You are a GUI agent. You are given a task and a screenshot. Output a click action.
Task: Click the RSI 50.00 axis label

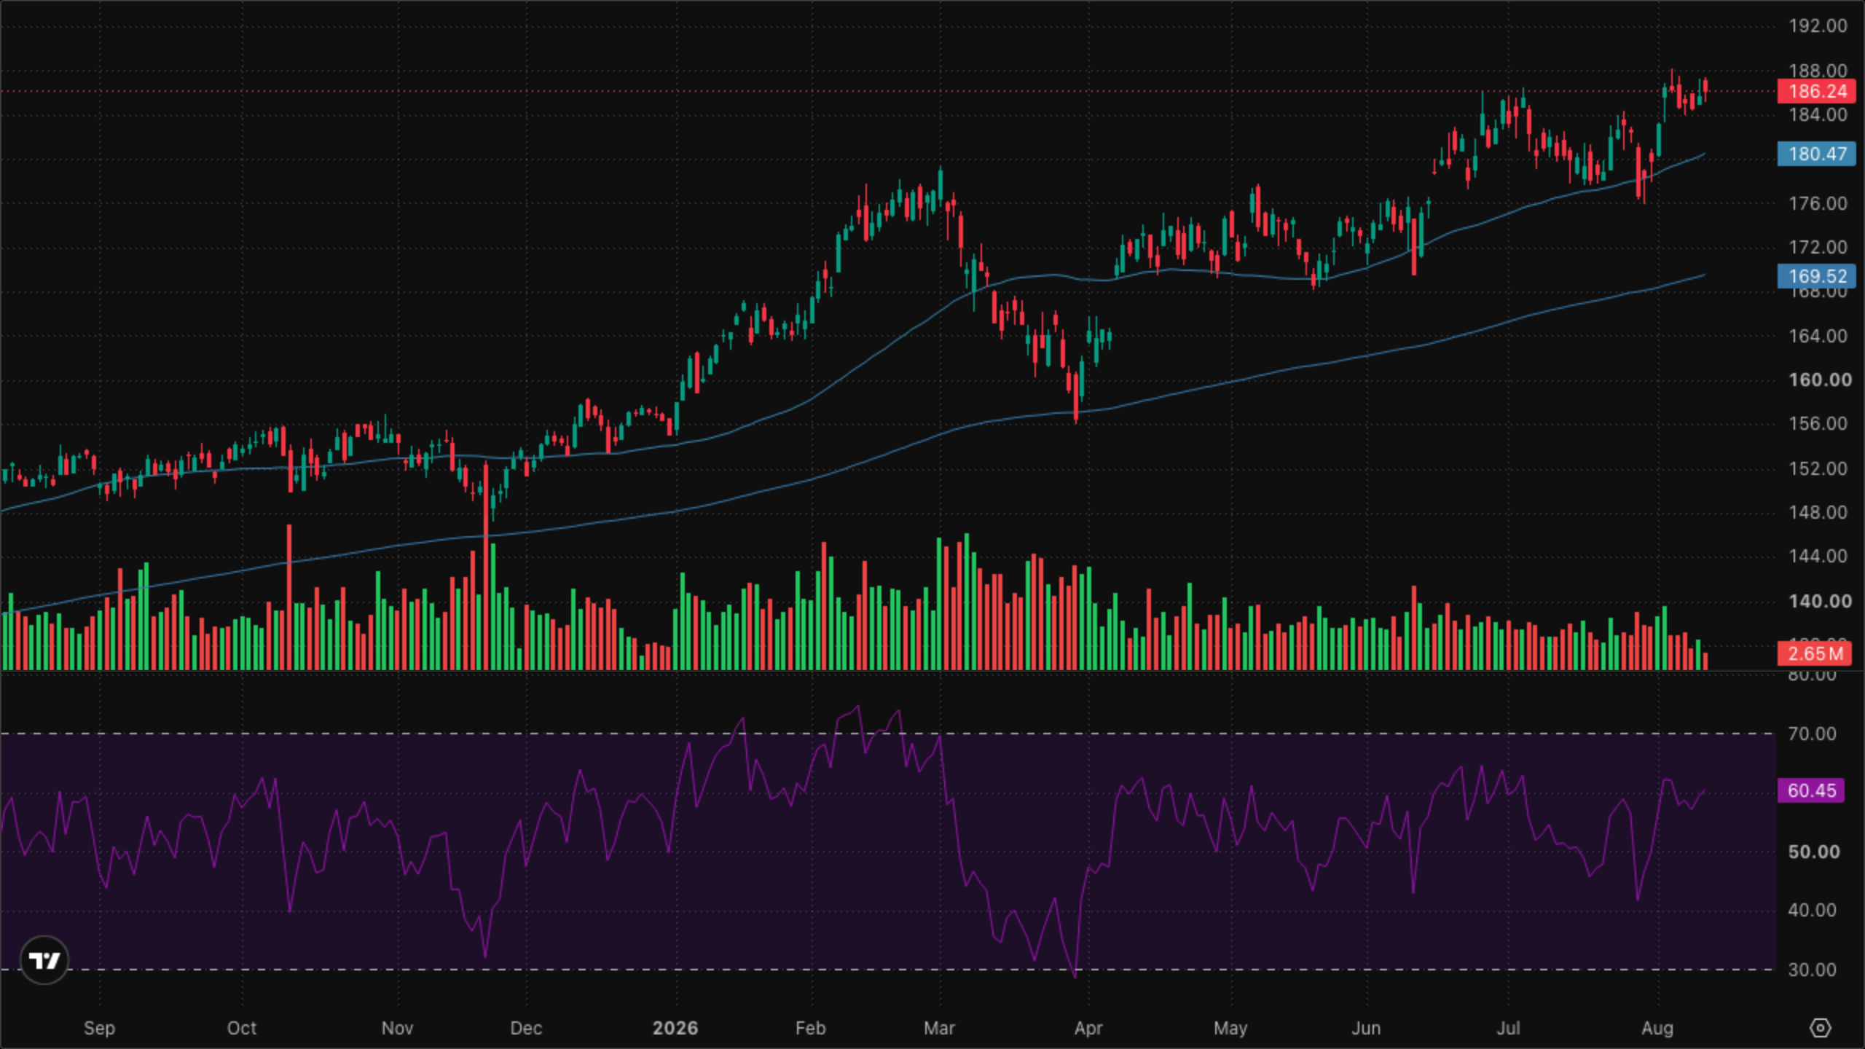pos(1813,852)
